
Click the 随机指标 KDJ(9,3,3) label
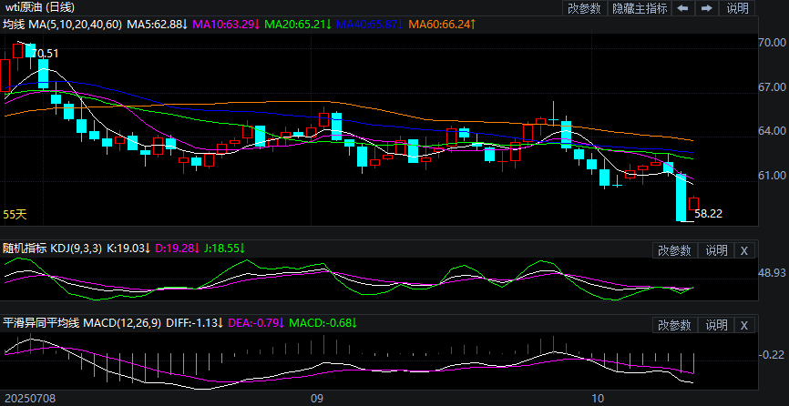point(53,248)
